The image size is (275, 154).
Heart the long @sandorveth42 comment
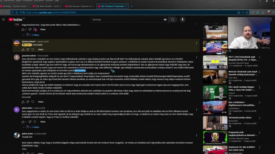coord(33,102)
